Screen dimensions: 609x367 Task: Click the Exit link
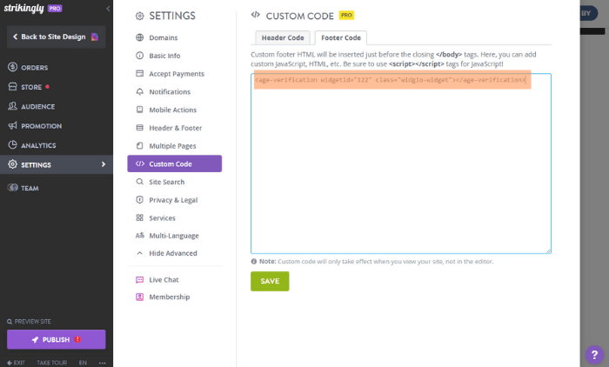16,363
